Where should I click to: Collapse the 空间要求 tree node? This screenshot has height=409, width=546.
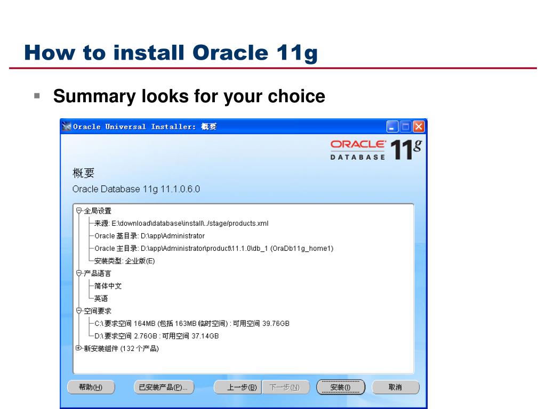[79, 310]
